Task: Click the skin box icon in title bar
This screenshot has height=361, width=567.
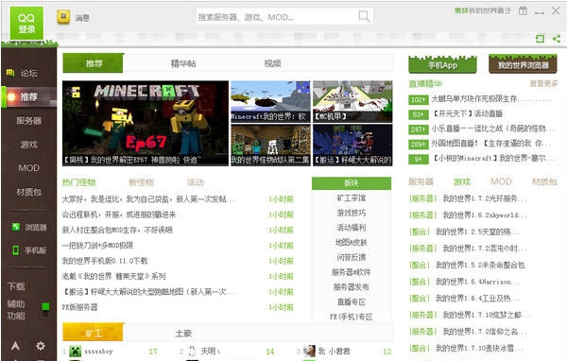Action: point(523,10)
